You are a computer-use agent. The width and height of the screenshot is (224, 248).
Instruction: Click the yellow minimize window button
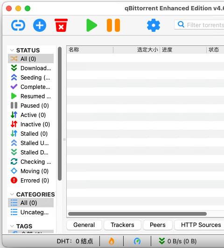[18, 8]
